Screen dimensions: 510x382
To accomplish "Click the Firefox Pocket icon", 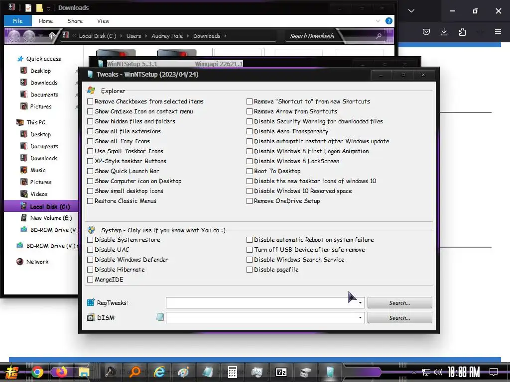I will pyautogui.click(x=426, y=32).
